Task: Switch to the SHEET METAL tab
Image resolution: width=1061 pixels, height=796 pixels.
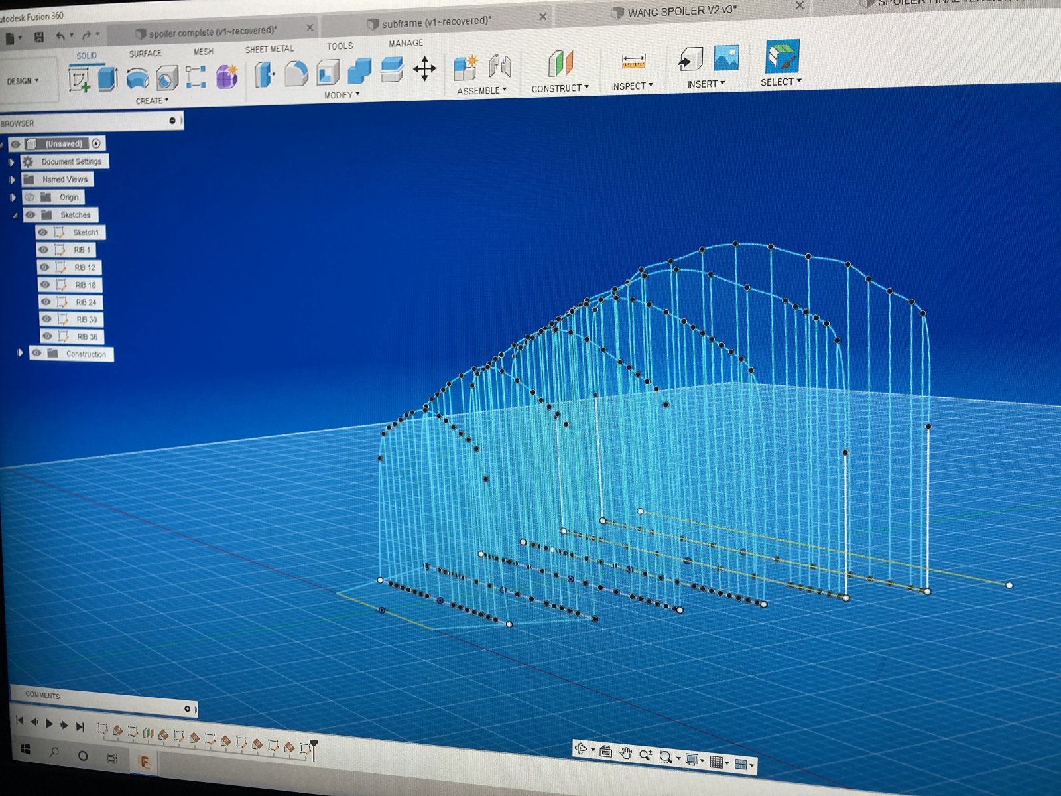Action: coord(269,49)
